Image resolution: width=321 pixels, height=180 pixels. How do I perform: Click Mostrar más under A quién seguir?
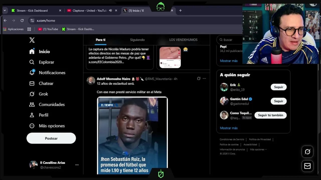pyautogui.click(x=229, y=128)
